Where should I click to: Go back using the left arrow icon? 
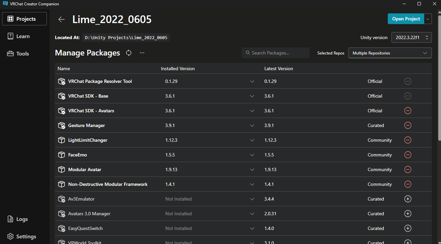pos(61,19)
